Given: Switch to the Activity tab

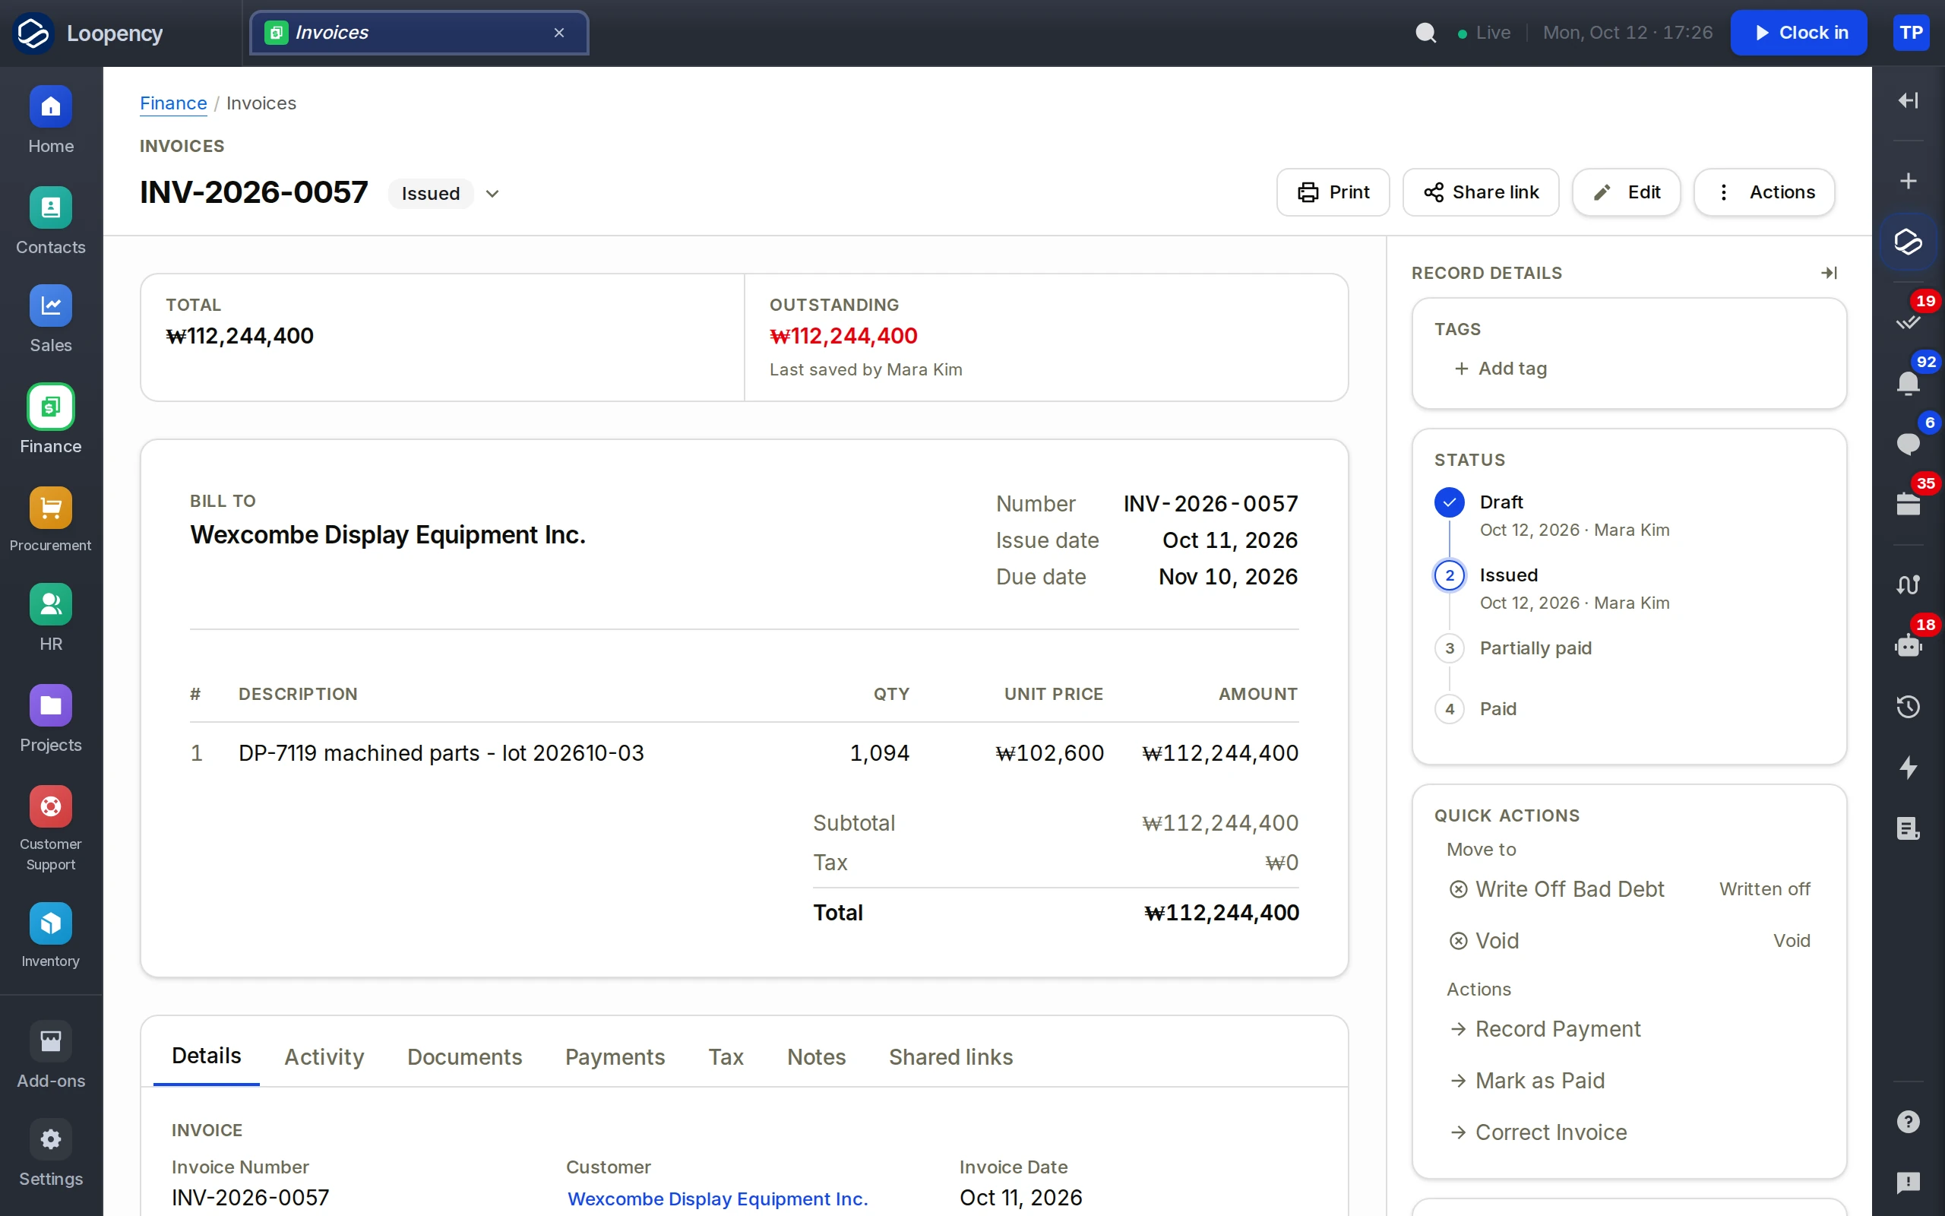Looking at the screenshot, I should [x=324, y=1056].
